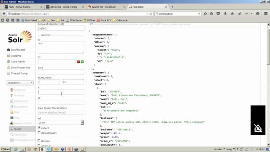
Task: Switch to Apache Solr - Downloads tab
Action: click(106, 7)
